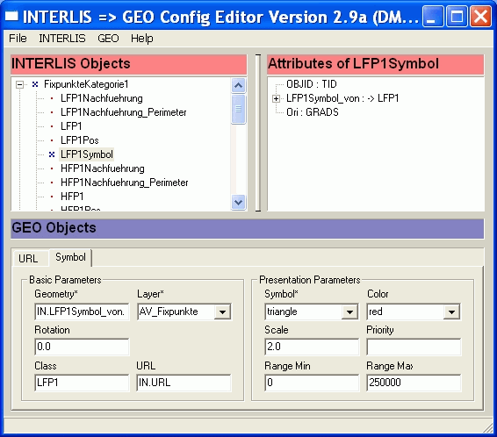The image size is (497, 437).
Task: Click the blue icon beside LFP1Symbol
Action: tap(52, 154)
